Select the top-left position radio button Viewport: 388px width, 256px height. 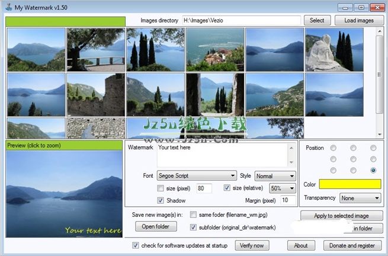pyautogui.click(x=334, y=148)
